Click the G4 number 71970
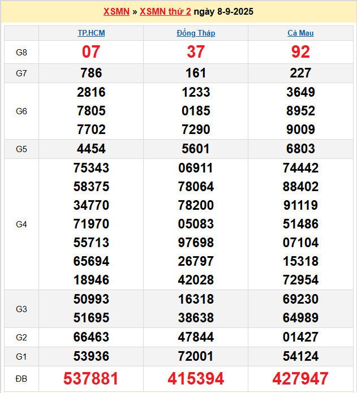This screenshot has height=393, width=357. (91, 224)
